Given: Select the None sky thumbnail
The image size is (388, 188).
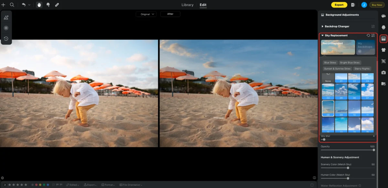Looking at the screenshot, I should (328, 78).
